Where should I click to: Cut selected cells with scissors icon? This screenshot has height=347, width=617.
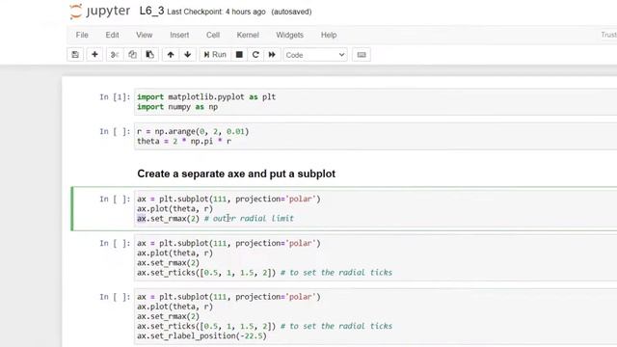coord(115,55)
